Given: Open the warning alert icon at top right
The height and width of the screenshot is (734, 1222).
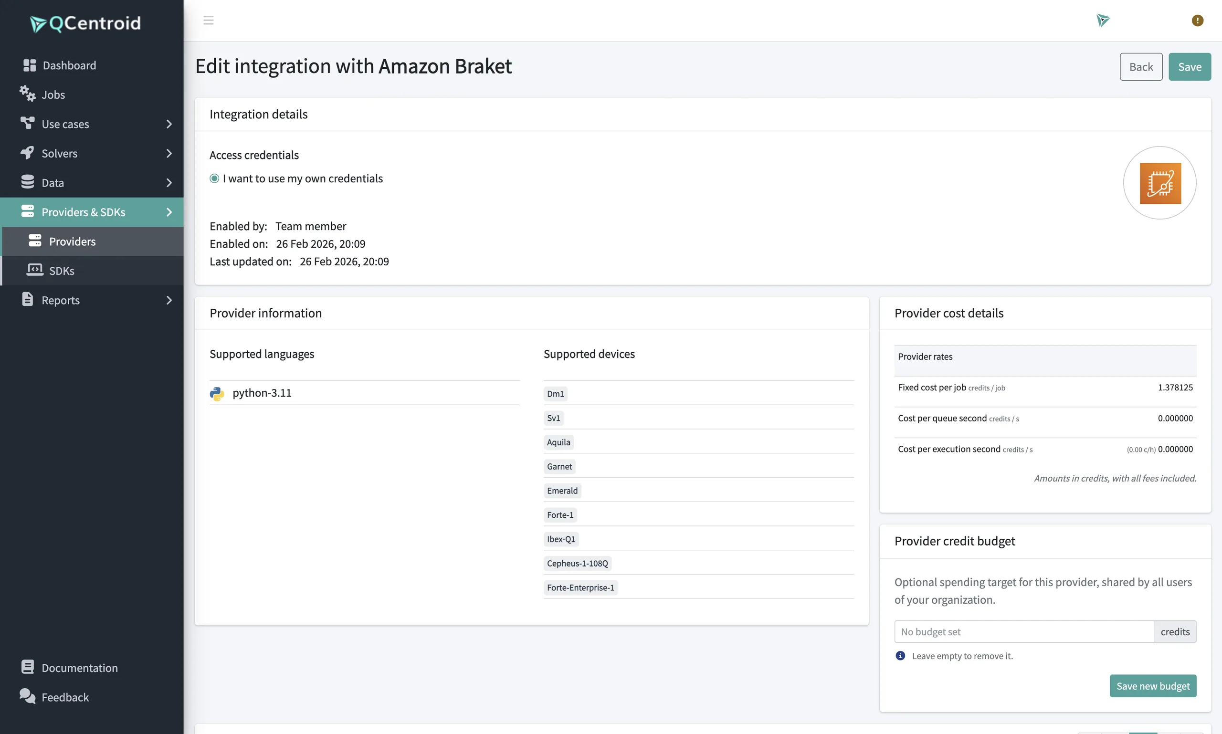Looking at the screenshot, I should [1197, 20].
